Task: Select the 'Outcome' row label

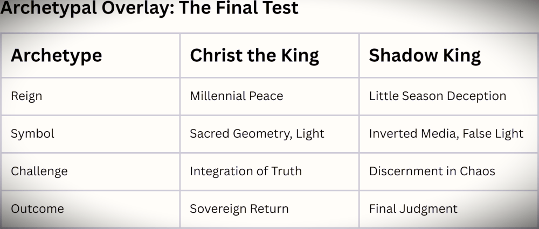Action: click(37, 209)
